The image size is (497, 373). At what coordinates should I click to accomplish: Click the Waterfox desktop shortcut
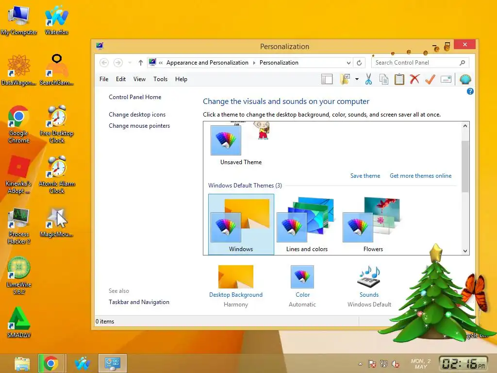click(56, 20)
